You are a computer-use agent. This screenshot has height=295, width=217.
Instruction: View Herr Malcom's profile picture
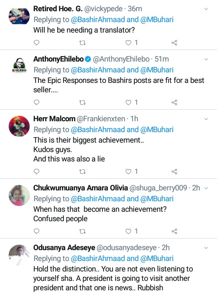point(19,126)
